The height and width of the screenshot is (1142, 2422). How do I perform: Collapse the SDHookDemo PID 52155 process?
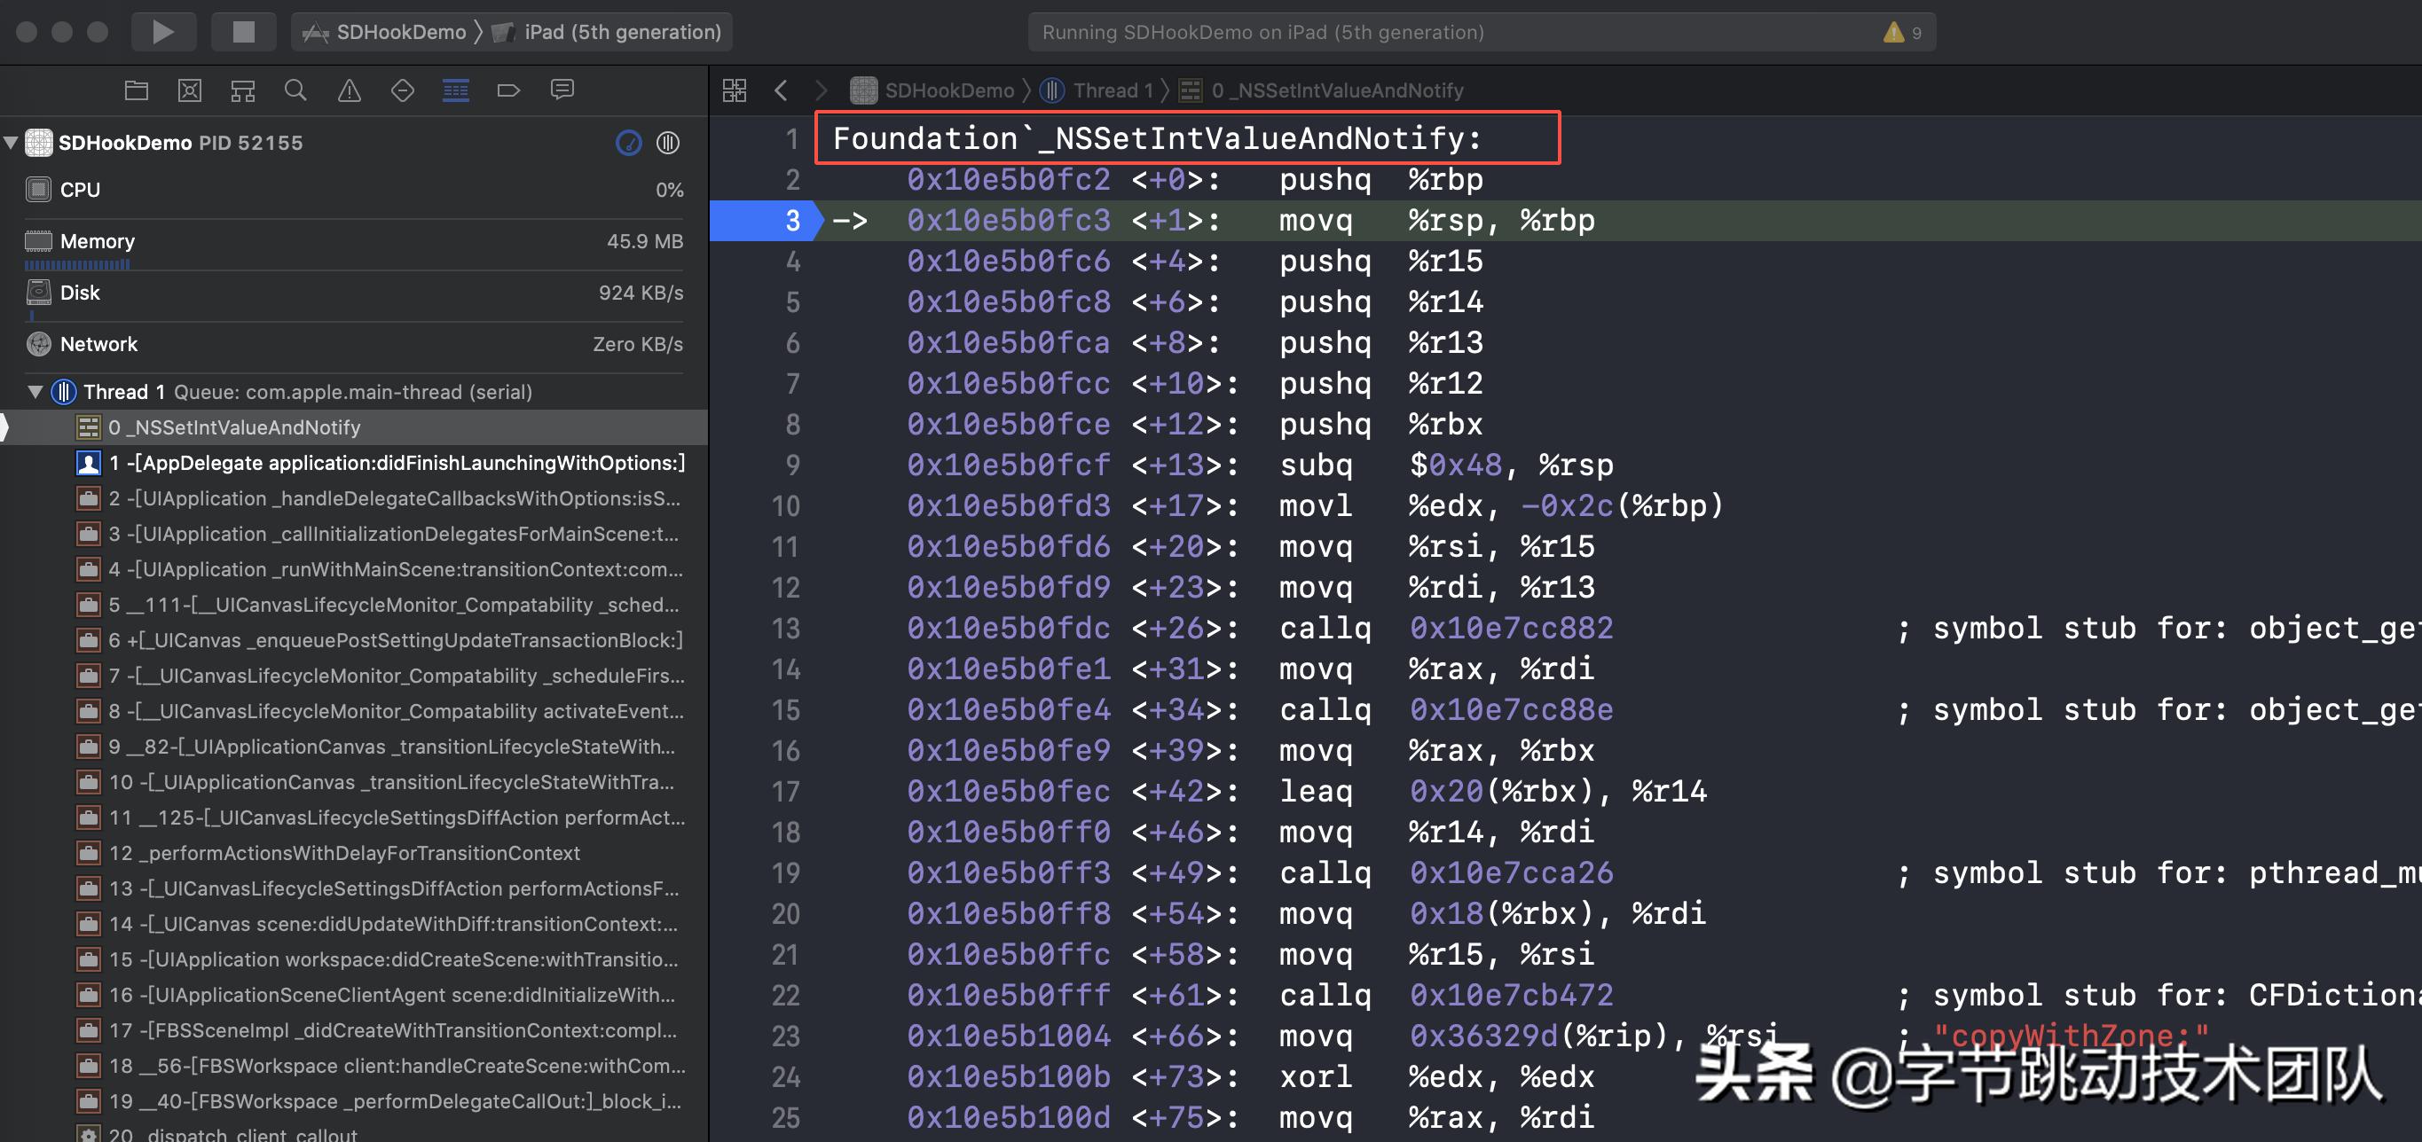[x=11, y=142]
